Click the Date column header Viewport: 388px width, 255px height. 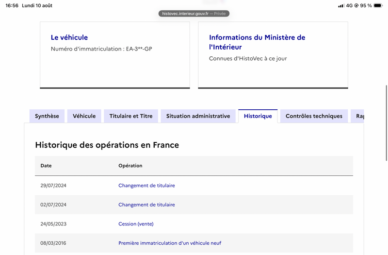click(46, 166)
